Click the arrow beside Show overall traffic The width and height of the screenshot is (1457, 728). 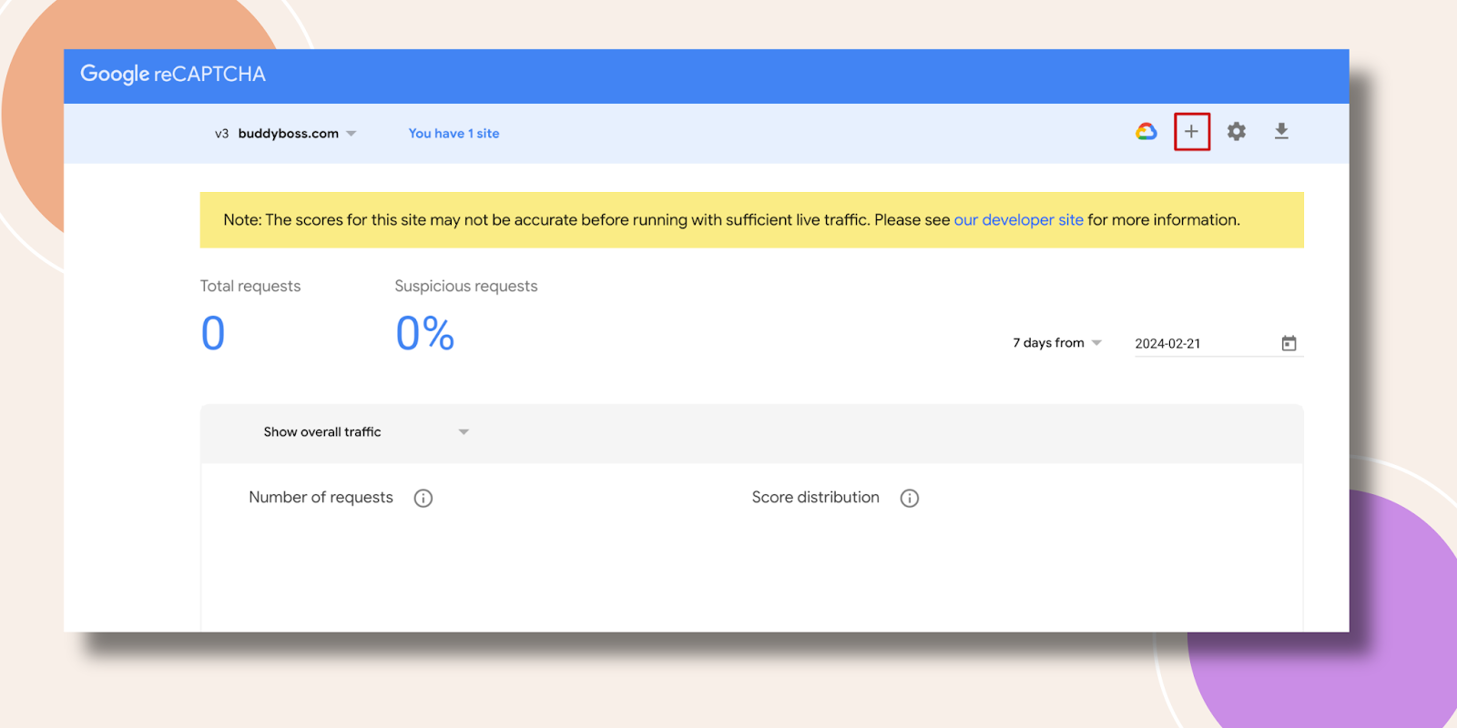pos(464,432)
